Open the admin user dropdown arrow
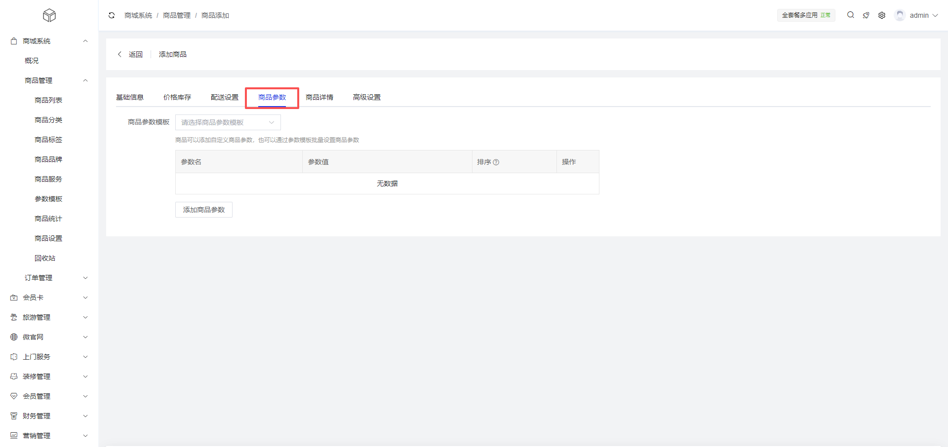Viewport: 948px width, 447px height. click(935, 15)
